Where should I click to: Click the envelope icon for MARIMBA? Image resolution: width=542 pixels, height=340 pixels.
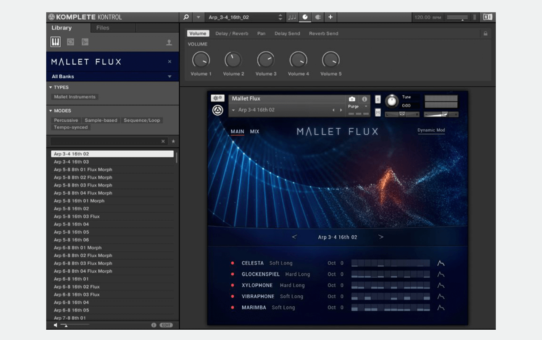441,308
